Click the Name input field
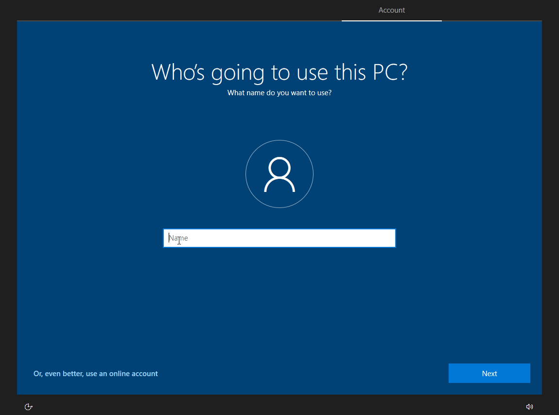This screenshot has height=415, width=559. 279,238
